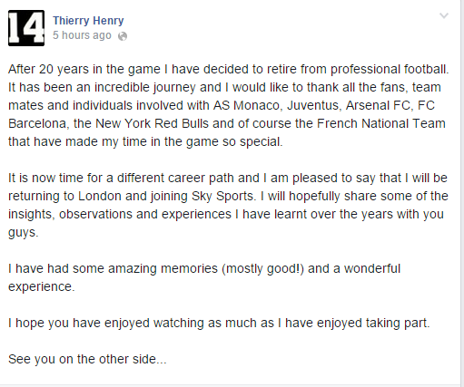This screenshot has width=464, height=387.
Task: Click the word 'Barcelona' in the post
Action: [x=37, y=123]
